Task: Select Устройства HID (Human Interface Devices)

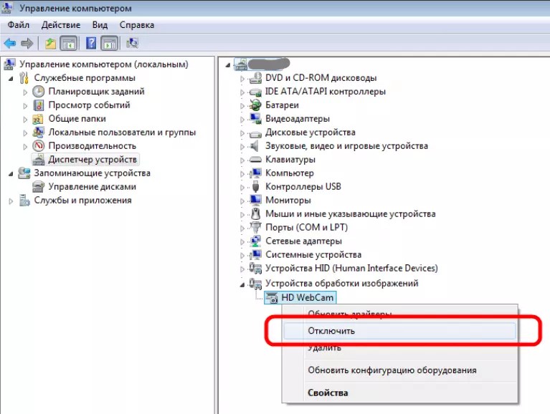Action: pyautogui.click(x=351, y=269)
